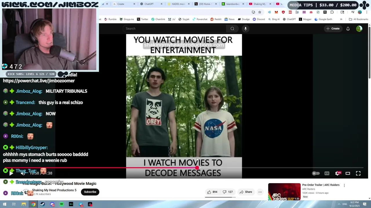Open the Mogger bookmark
The width and height of the screenshot is (371, 208).
(x=305, y=19)
